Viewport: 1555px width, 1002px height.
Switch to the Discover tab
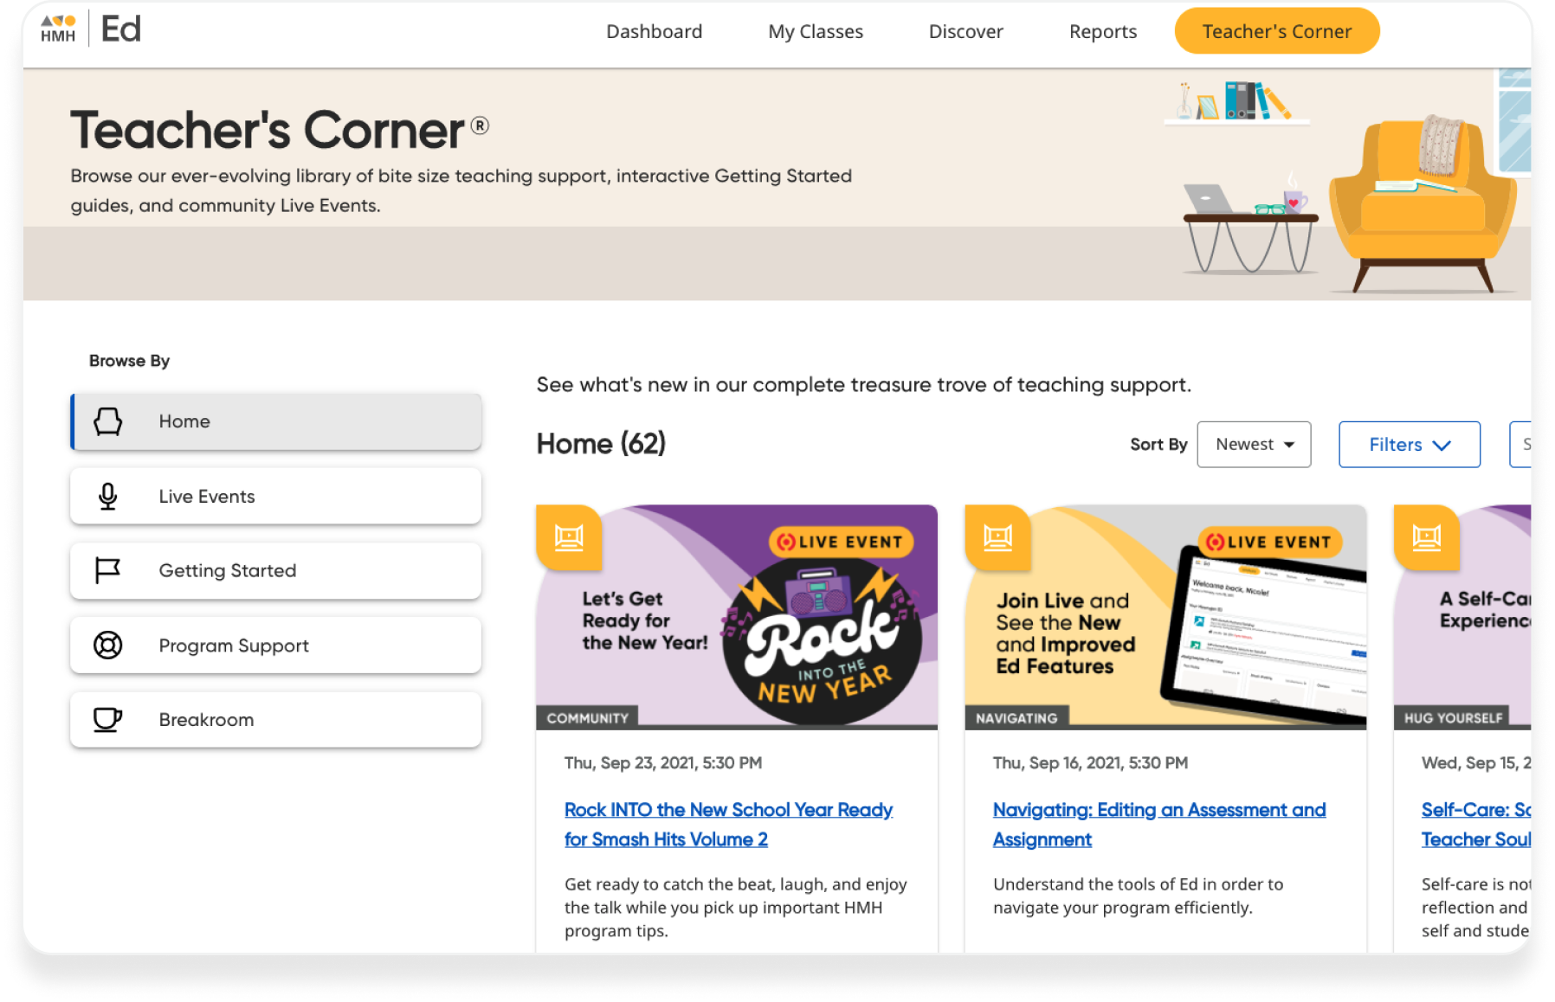click(966, 32)
